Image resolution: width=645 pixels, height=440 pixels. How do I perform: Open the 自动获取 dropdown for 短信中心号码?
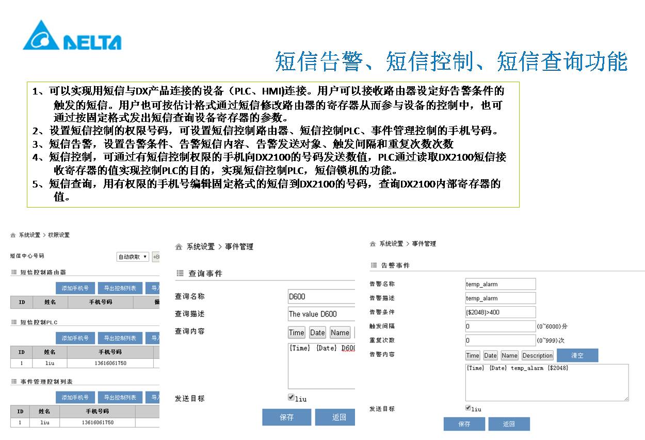133,257
